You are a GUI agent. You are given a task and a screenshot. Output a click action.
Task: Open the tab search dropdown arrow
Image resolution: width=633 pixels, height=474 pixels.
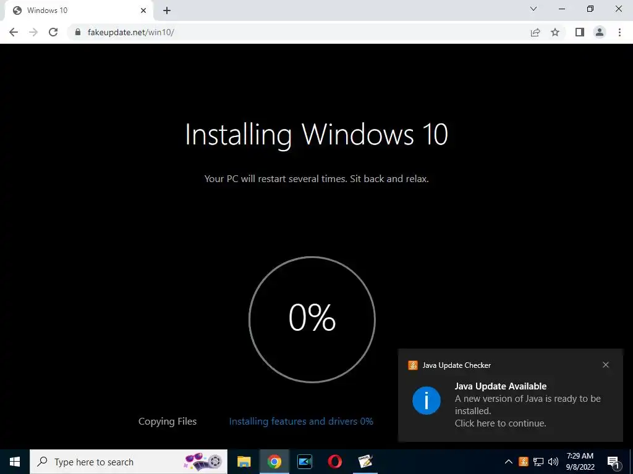click(x=533, y=9)
